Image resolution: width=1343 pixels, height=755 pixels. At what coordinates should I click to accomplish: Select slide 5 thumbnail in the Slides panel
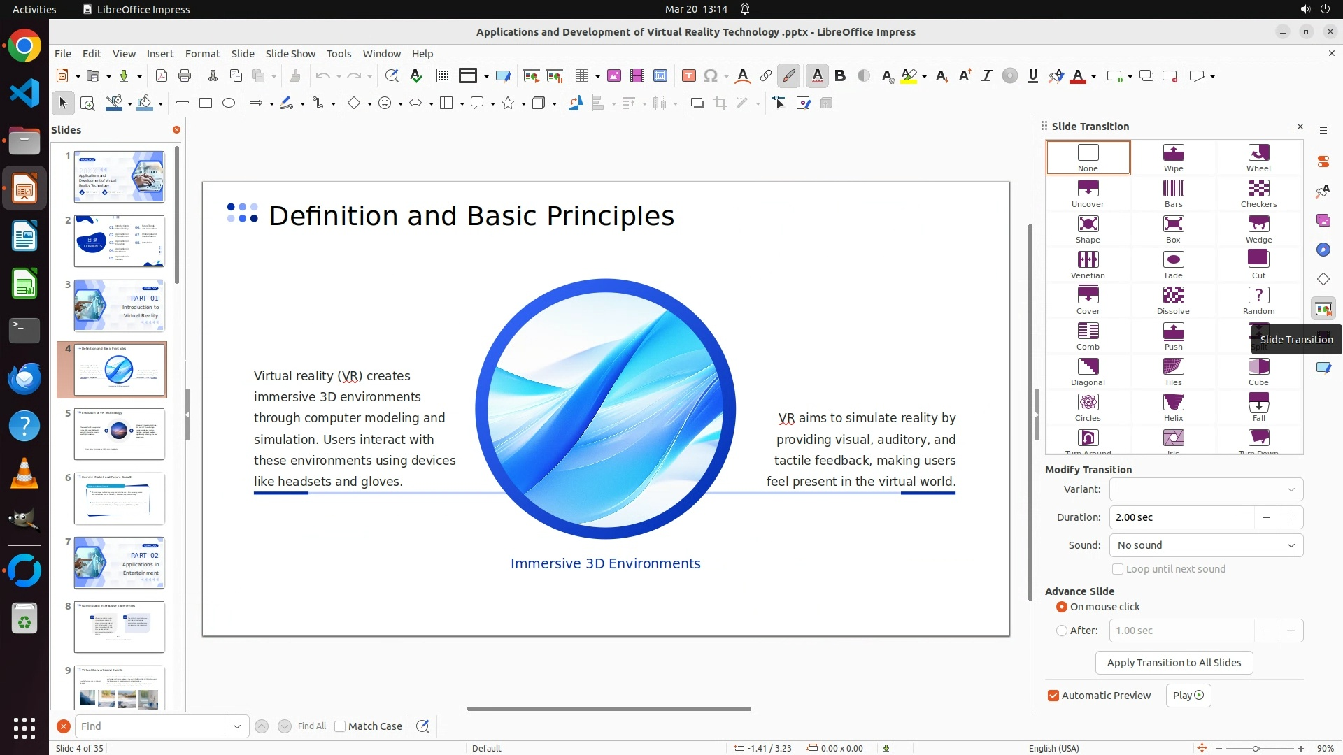click(x=119, y=434)
